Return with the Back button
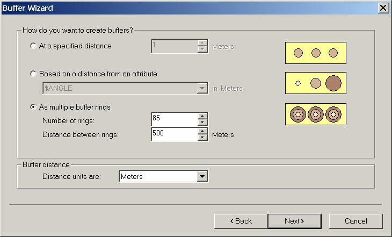 click(x=241, y=221)
